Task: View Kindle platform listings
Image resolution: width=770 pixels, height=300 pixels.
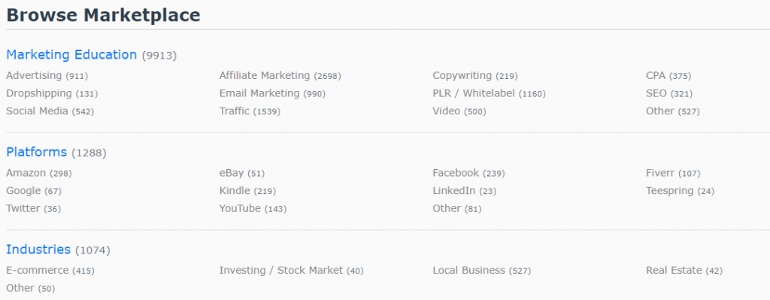Action: (x=235, y=190)
